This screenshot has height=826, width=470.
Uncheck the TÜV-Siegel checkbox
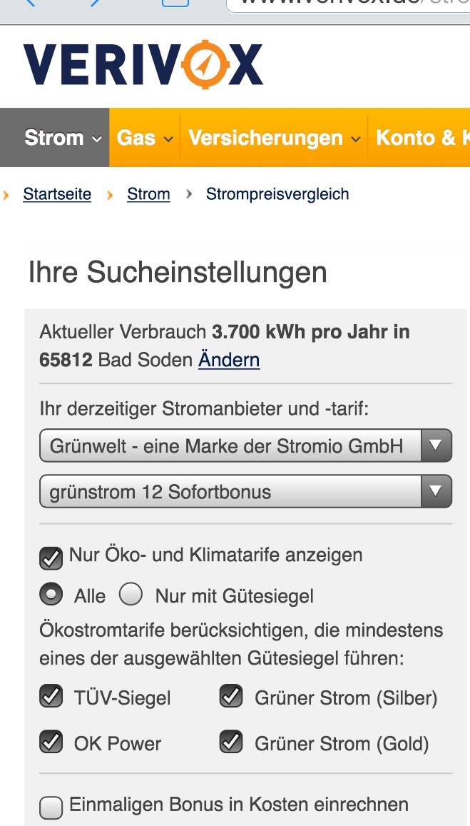coord(51,696)
